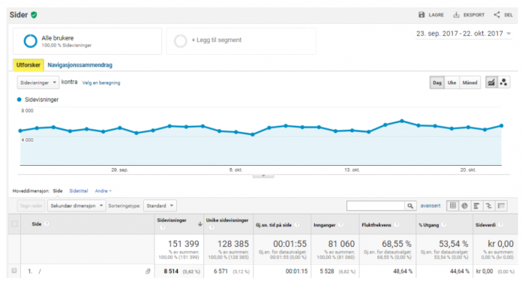The height and width of the screenshot is (288, 525).
Task: Click the help icon beside % Utgang
Action: coord(444,225)
